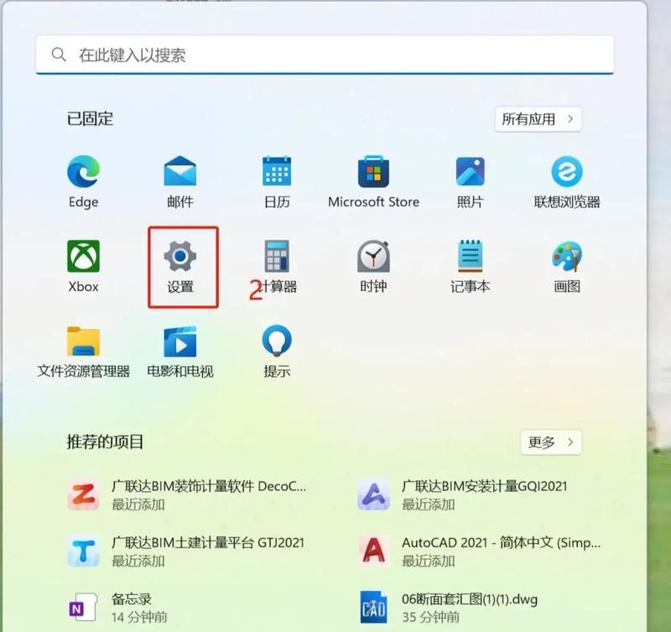Open 06断面套汇图(1)(1).dwg file
Image resolution: width=671 pixels, height=632 pixels.
coord(449,608)
